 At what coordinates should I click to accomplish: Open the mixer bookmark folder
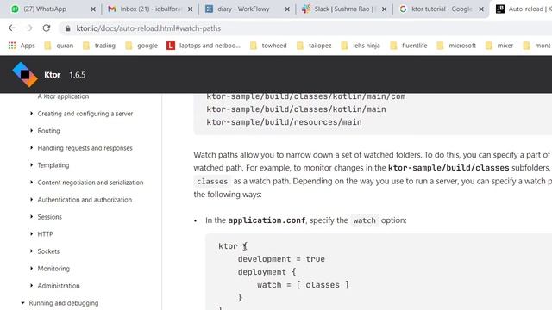pos(499,46)
